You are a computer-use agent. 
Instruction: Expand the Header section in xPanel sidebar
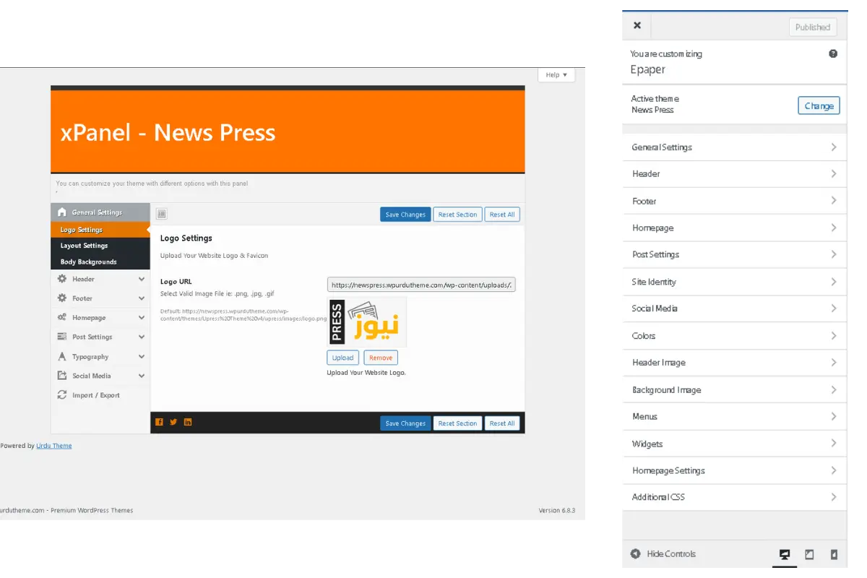point(100,279)
